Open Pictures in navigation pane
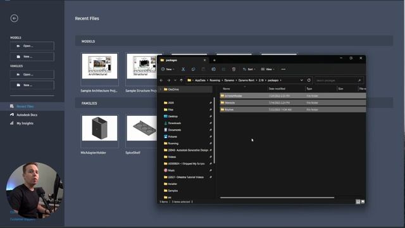Image resolution: width=405 pixels, height=228 pixels. click(172, 137)
